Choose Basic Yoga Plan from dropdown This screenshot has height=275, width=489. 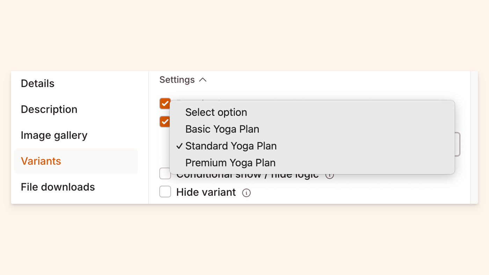222,129
